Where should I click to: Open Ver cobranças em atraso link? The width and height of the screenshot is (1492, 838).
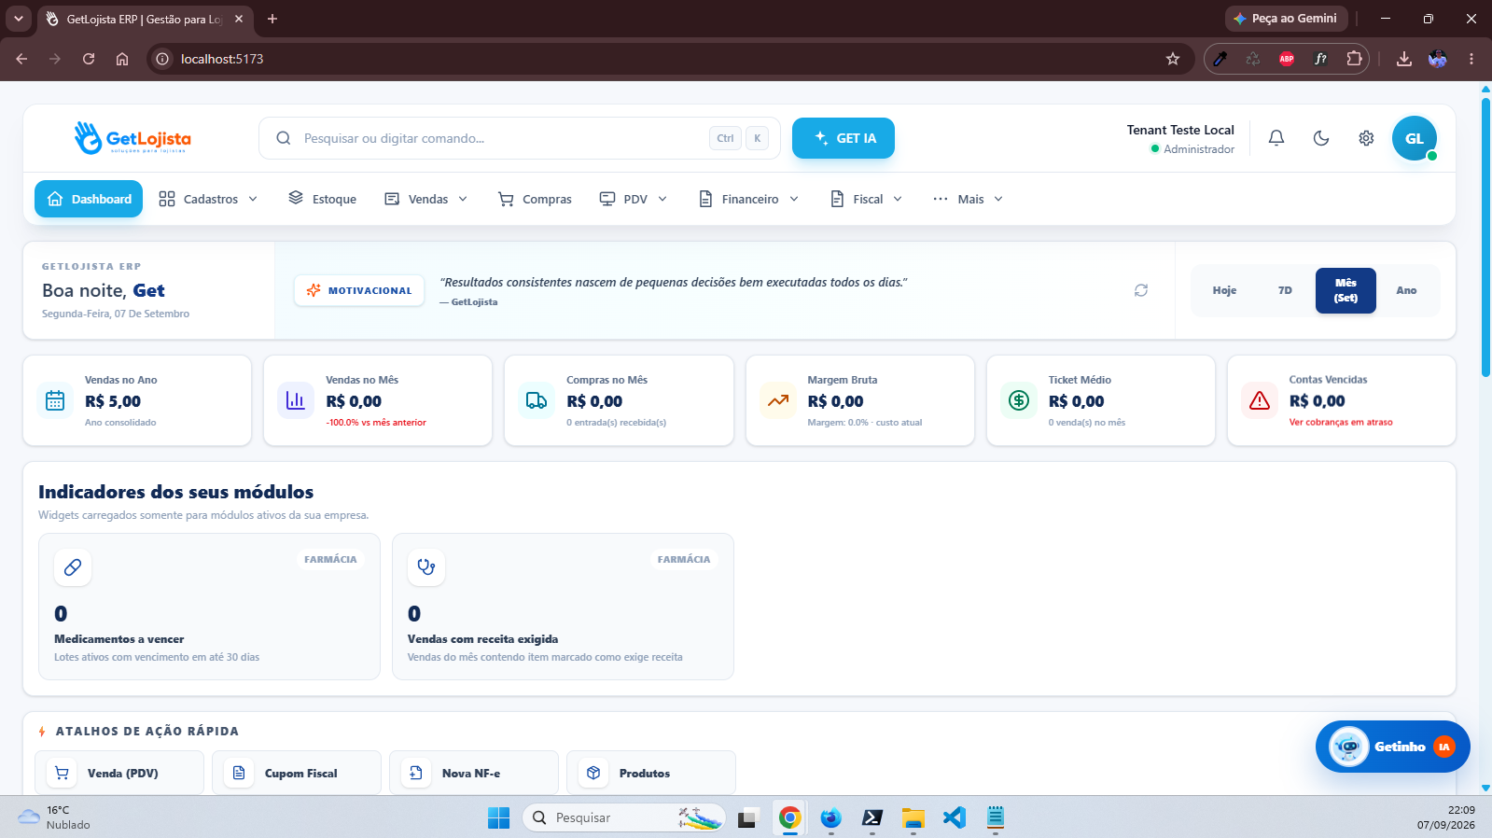1341,423
